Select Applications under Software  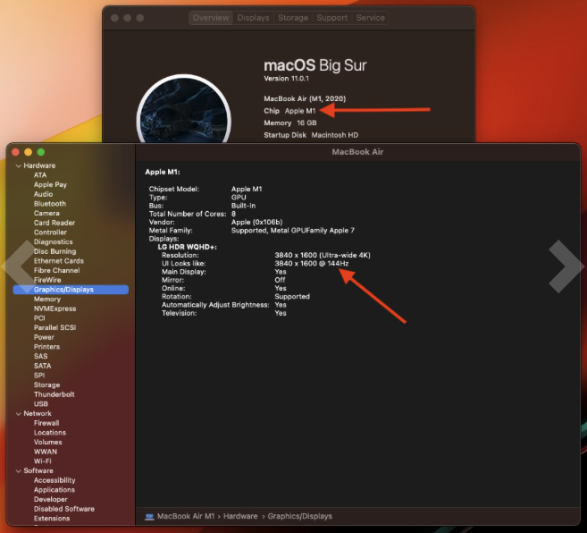pyautogui.click(x=55, y=490)
